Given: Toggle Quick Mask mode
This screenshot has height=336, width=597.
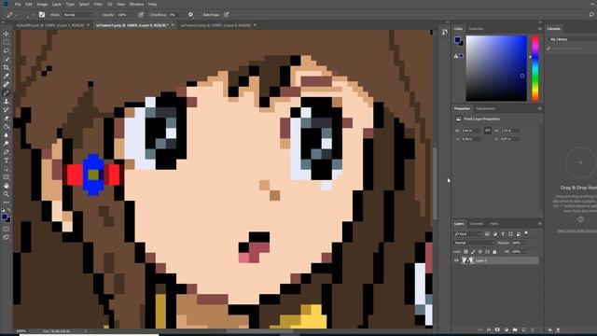Looking at the screenshot, I should 7,229.
